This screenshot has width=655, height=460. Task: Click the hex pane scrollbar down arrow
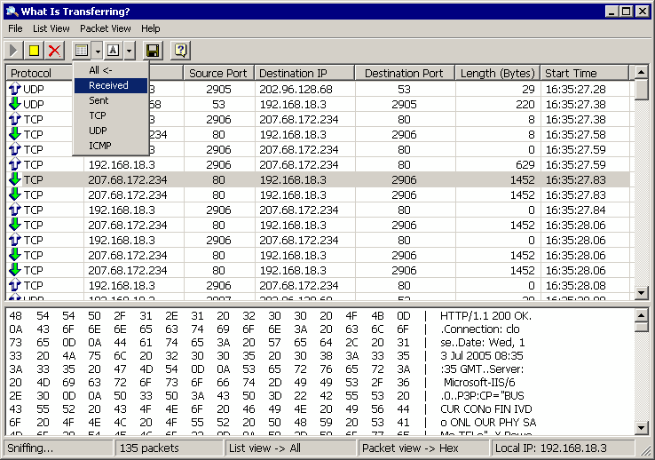coord(642,429)
